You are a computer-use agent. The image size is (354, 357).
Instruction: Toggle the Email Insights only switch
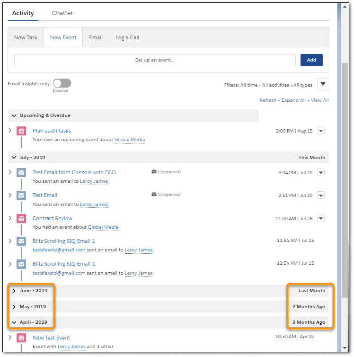click(x=62, y=83)
